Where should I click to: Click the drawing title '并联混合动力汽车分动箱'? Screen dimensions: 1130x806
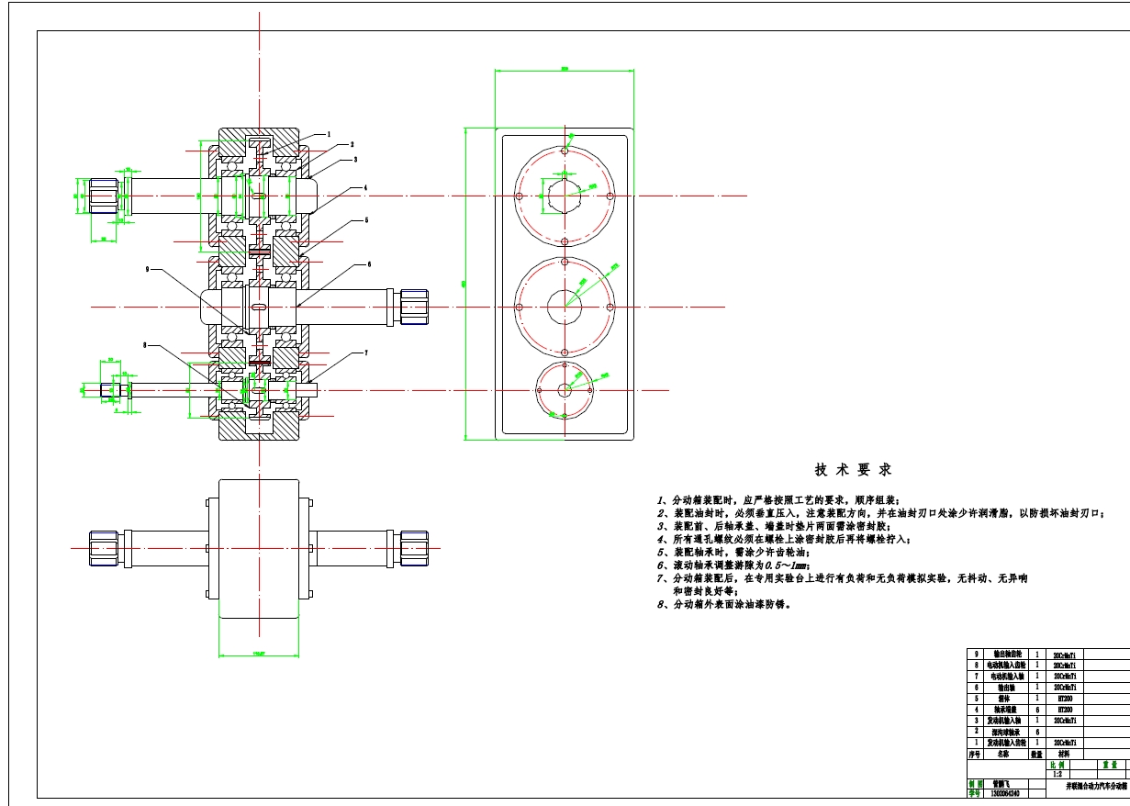coord(1096,786)
